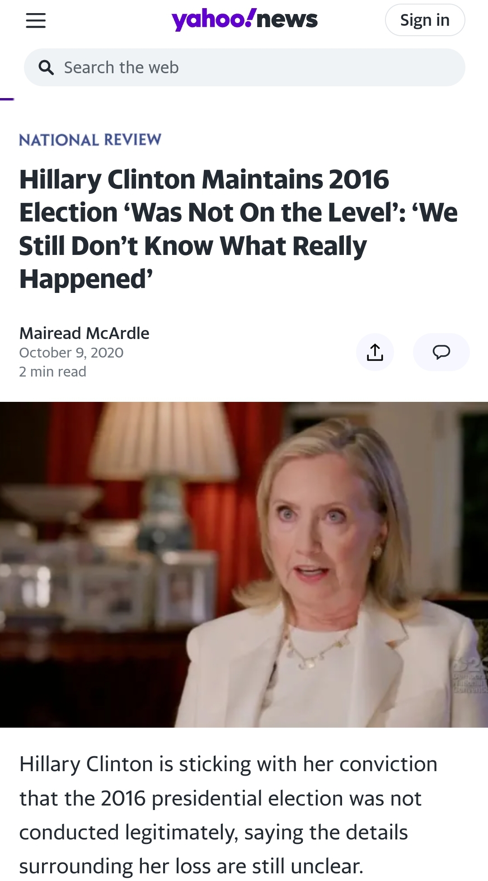Share the article with the upload-arrow icon
This screenshot has width=488, height=881.
[375, 352]
